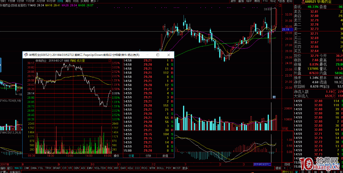This screenshot has width=343, height=173.
Task: Select the BOLL indicator tab
Action: pos(160,168)
